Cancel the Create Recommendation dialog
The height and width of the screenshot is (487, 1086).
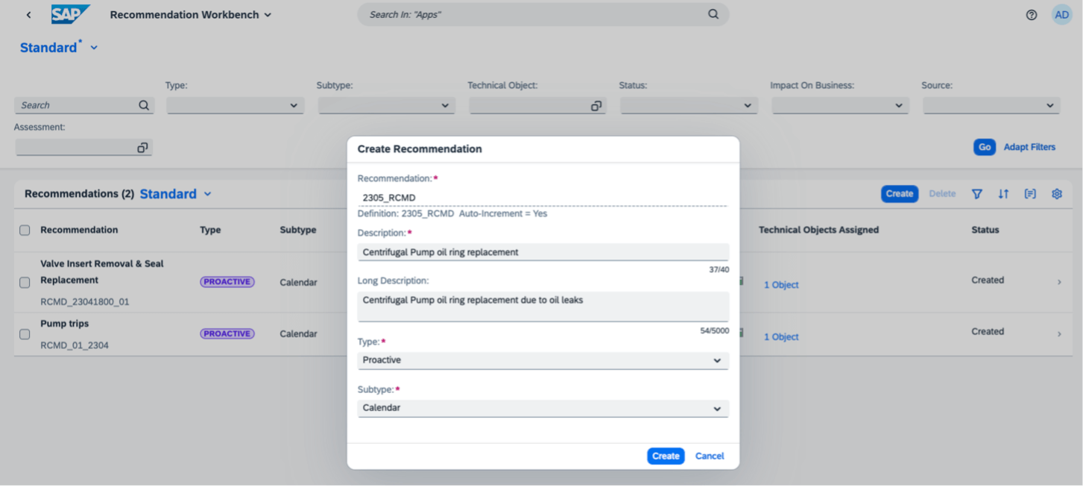[x=709, y=456]
